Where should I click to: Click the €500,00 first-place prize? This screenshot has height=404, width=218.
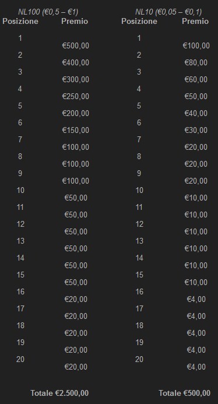click(76, 46)
